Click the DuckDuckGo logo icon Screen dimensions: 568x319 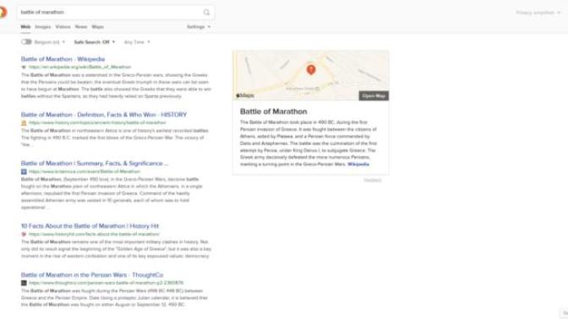pos(3,13)
